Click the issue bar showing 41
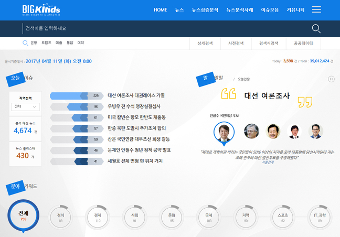340x237 pixels. [x=77, y=161]
